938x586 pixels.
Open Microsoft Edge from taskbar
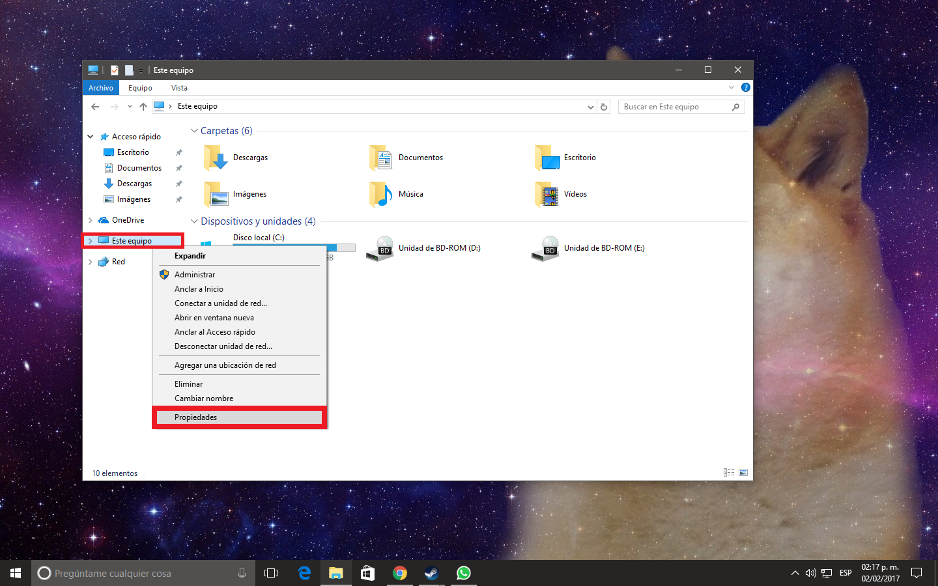click(x=304, y=573)
